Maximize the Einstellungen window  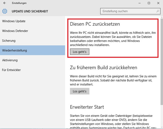click(x=149, y=3)
